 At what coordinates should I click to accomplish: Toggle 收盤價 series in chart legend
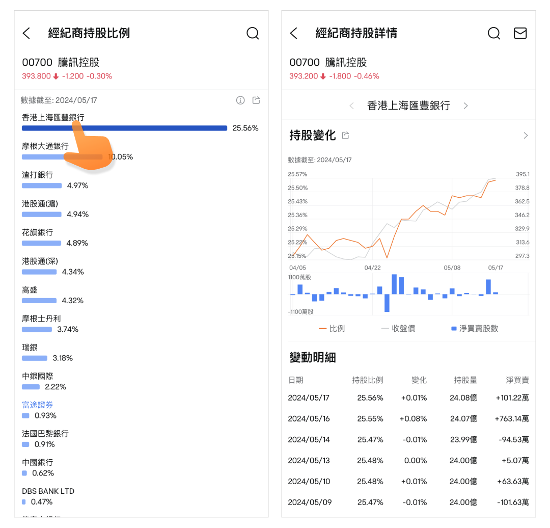click(398, 329)
